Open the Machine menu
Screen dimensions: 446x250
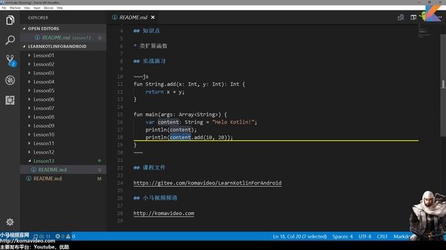click(x=15, y=8)
